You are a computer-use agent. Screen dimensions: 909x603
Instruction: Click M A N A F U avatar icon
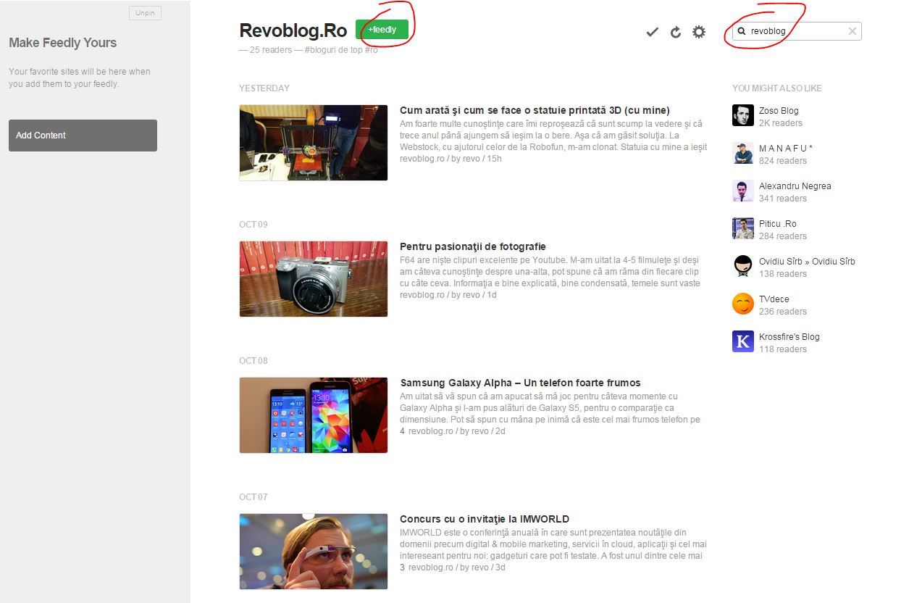tap(743, 154)
